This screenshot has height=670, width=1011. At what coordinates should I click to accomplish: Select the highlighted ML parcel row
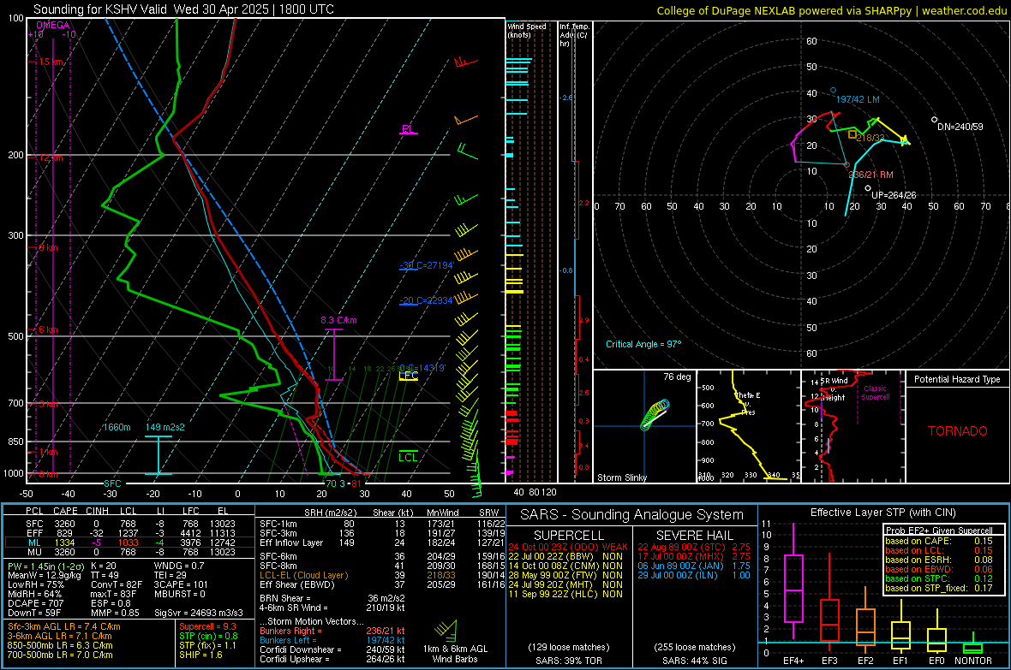click(x=129, y=543)
